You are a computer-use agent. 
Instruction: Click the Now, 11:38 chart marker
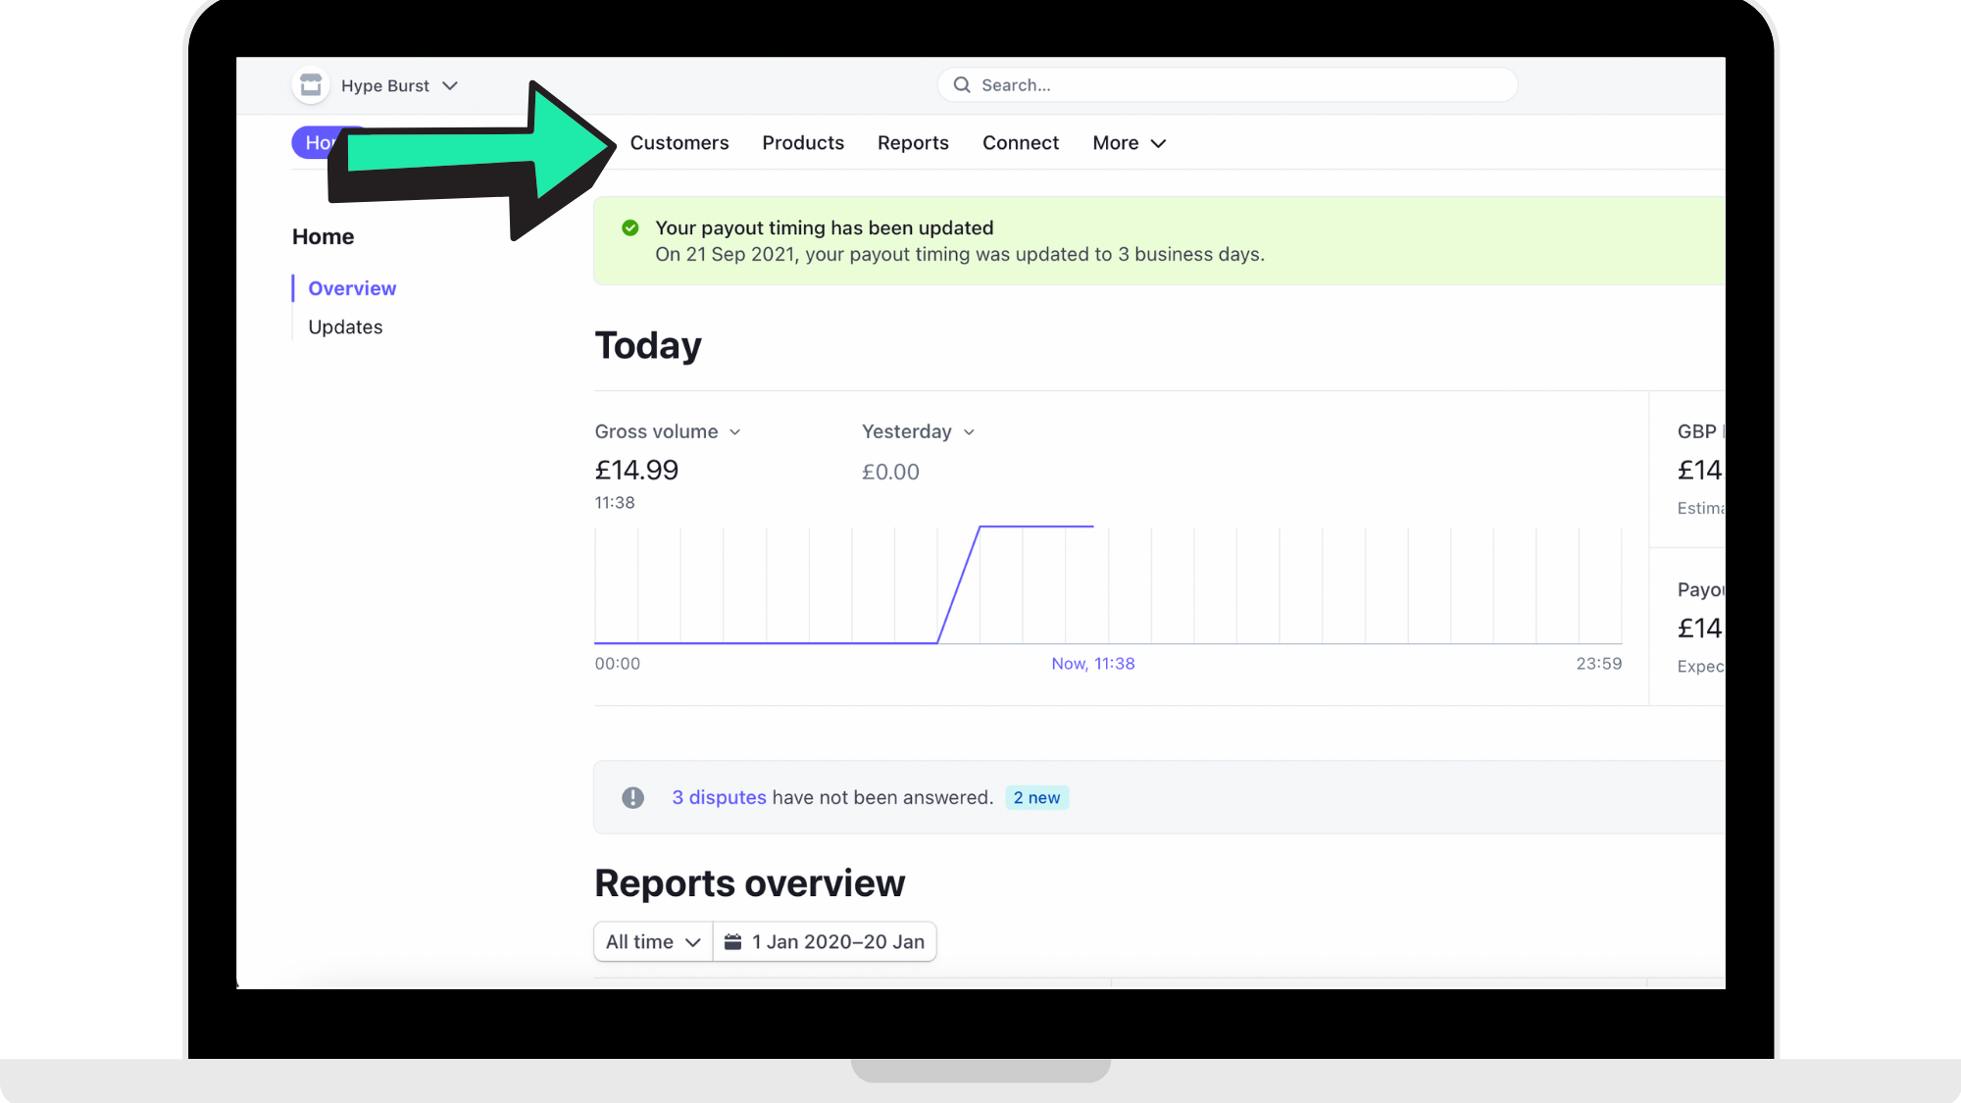click(x=1093, y=664)
